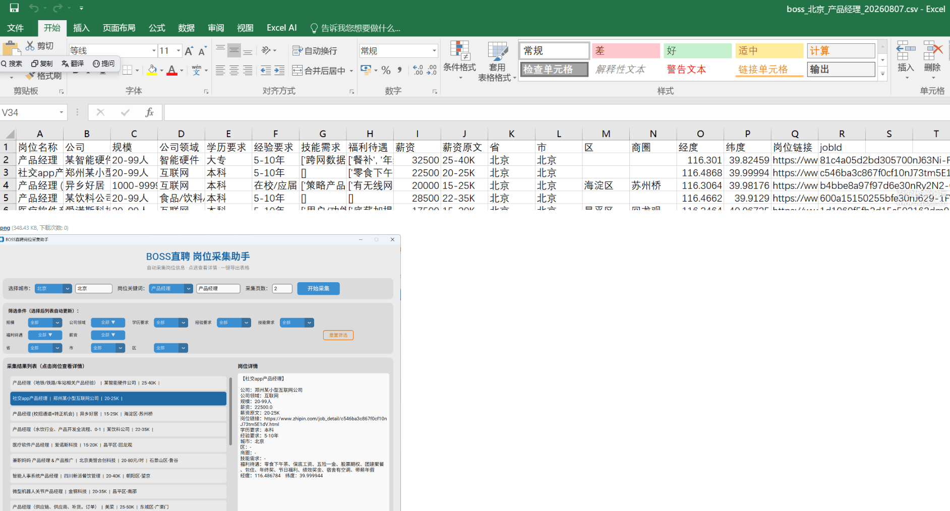
Task: Click the Translate (翻译) popup button
Action: pyautogui.click(x=73, y=63)
